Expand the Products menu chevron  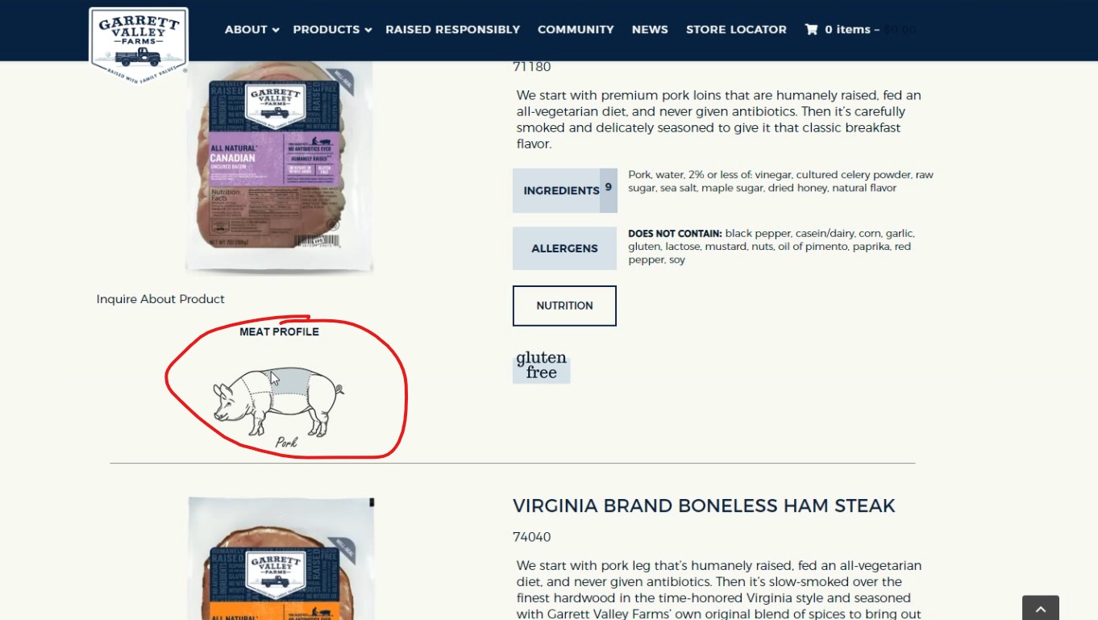368,30
